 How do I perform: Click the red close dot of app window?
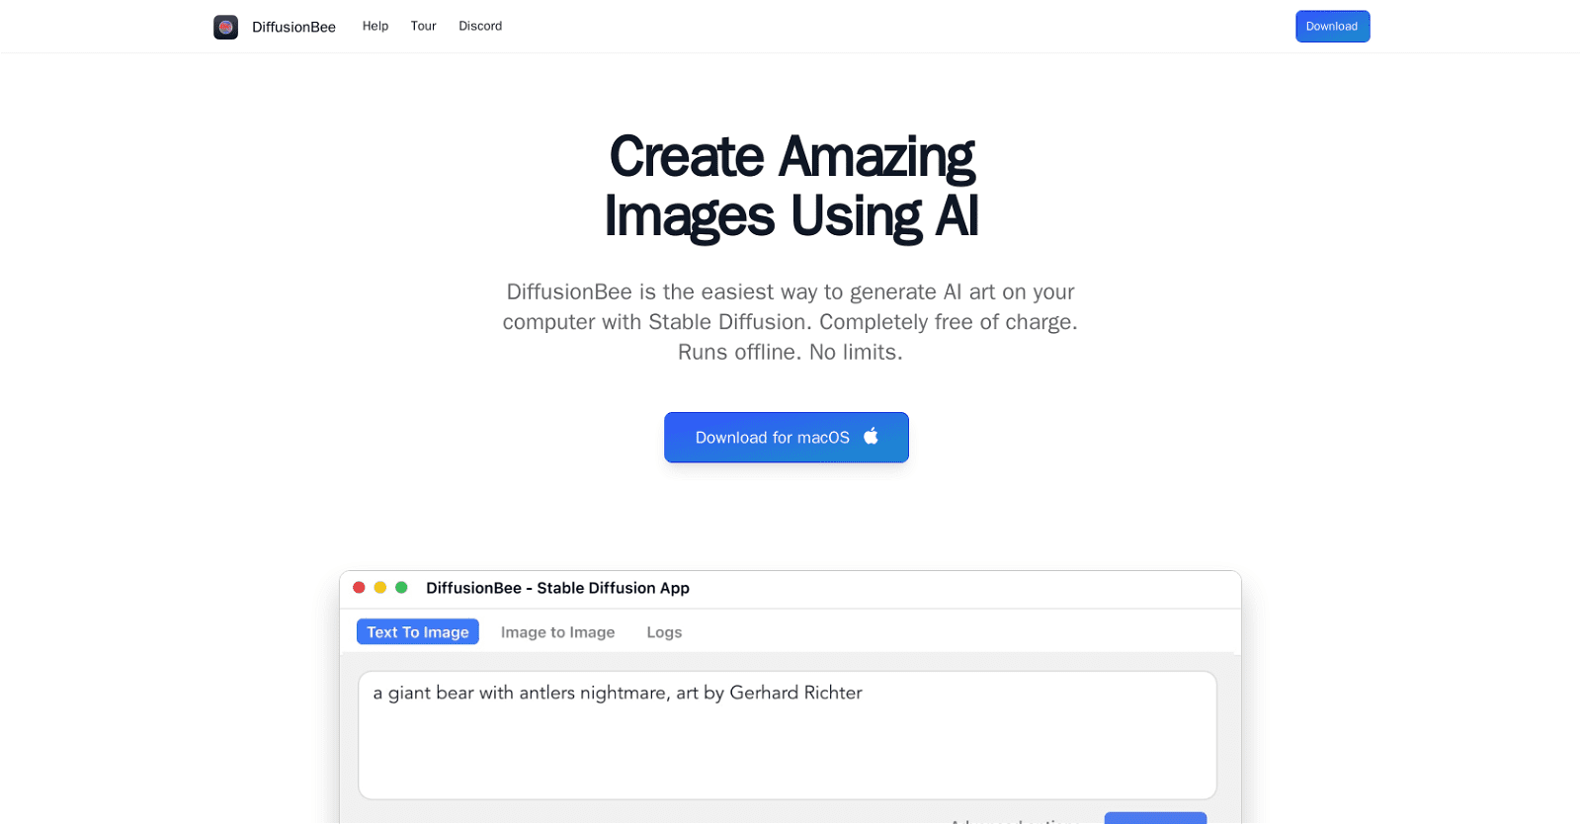click(x=359, y=588)
